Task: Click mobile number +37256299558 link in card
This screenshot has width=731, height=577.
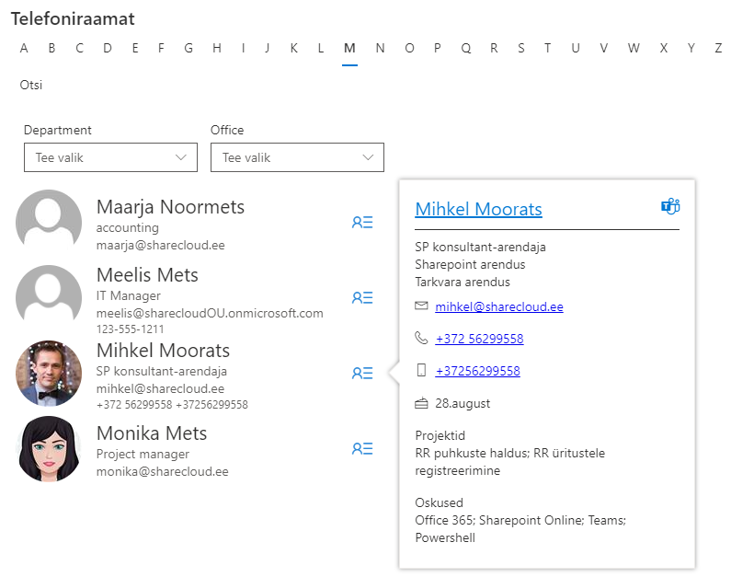Action: pyautogui.click(x=477, y=371)
